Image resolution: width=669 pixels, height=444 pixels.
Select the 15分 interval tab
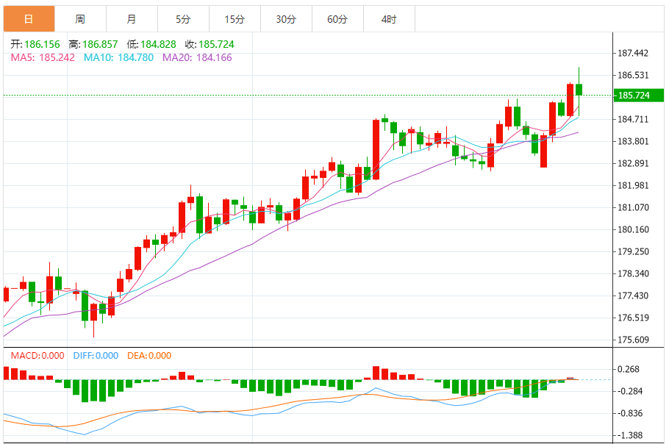coord(235,19)
